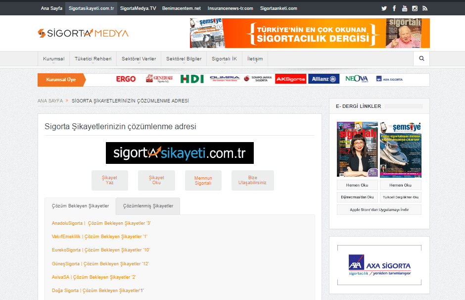This screenshot has height=300, width=465.
Task: Open the Twitter social icon
Action: 384,8
